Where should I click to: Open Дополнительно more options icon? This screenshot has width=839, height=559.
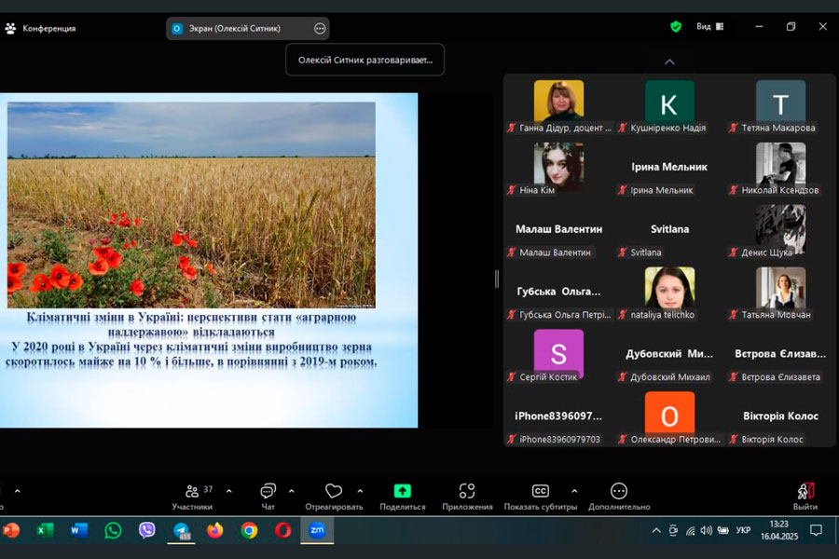pyautogui.click(x=618, y=492)
